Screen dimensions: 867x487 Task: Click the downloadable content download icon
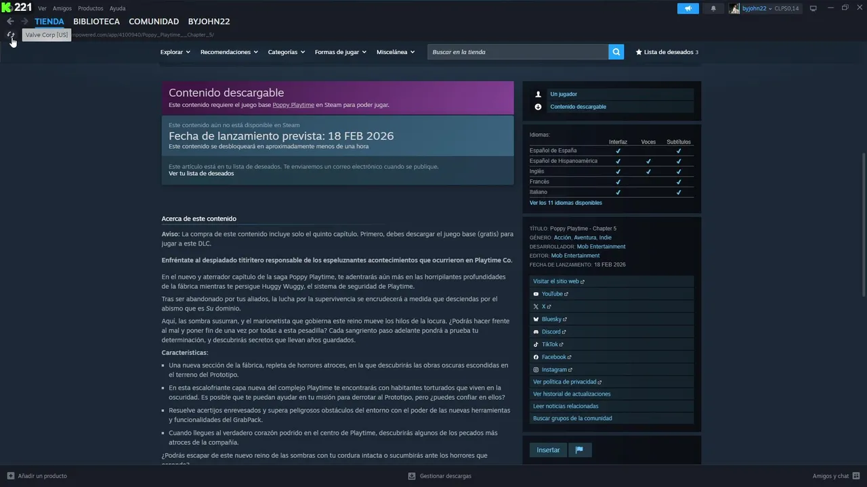538,107
